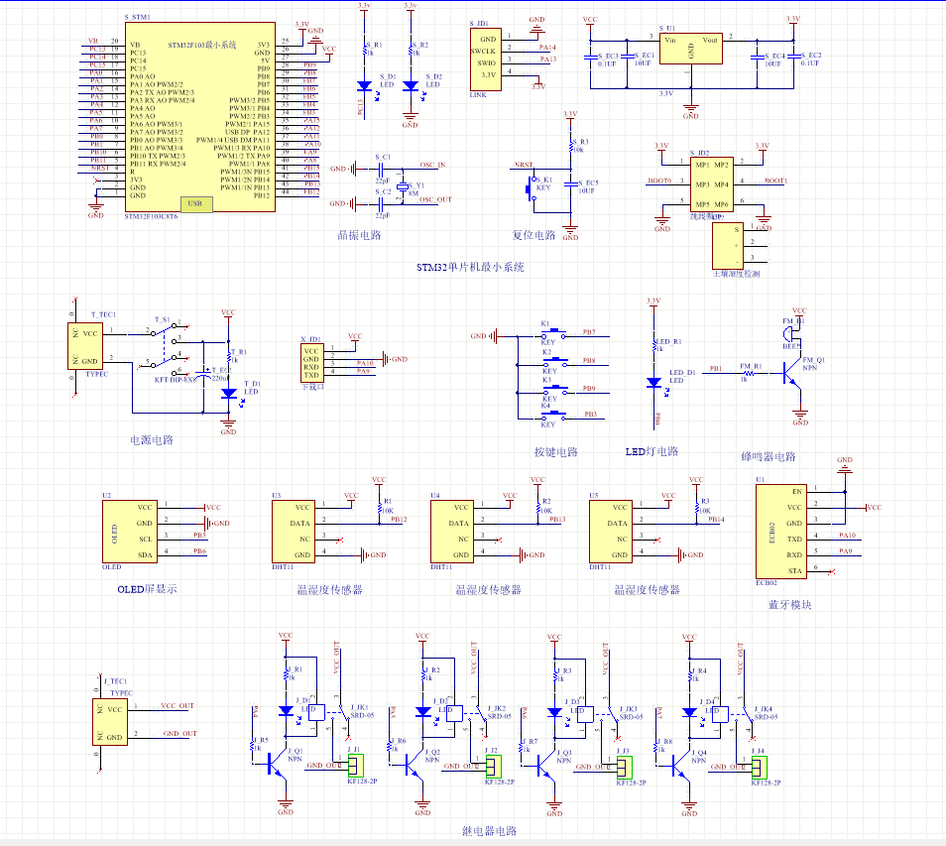
Task: Click the S_D1 LED symbol
Action: click(364, 85)
